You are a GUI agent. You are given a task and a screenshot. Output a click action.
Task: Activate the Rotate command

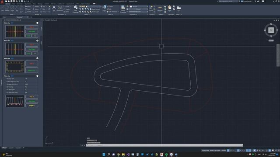[x=36, y=7]
